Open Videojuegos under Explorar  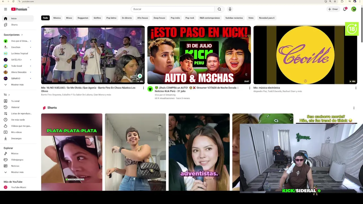pyautogui.click(x=18, y=160)
